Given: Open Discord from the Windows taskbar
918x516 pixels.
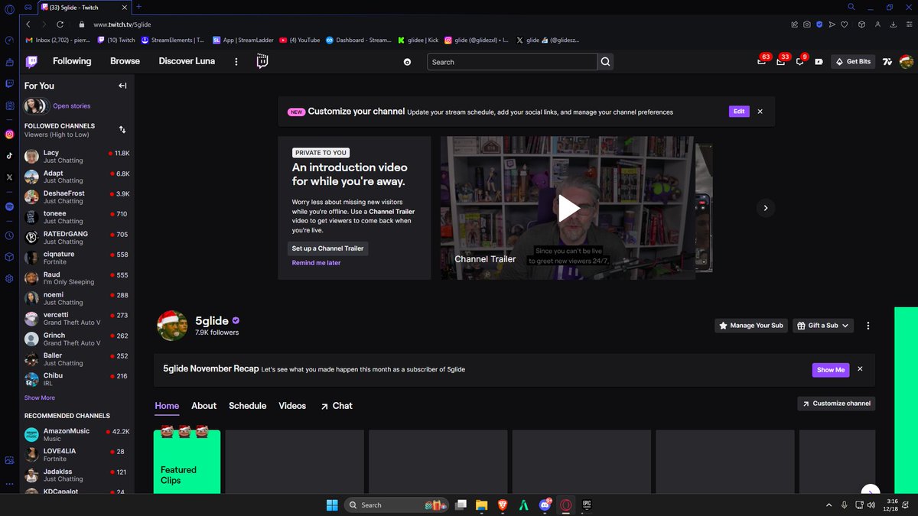Looking at the screenshot, I should pyautogui.click(x=545, y=505).
